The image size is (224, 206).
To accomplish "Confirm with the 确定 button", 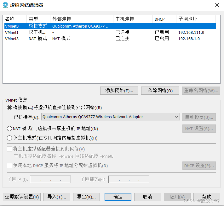I will [118, 197].
